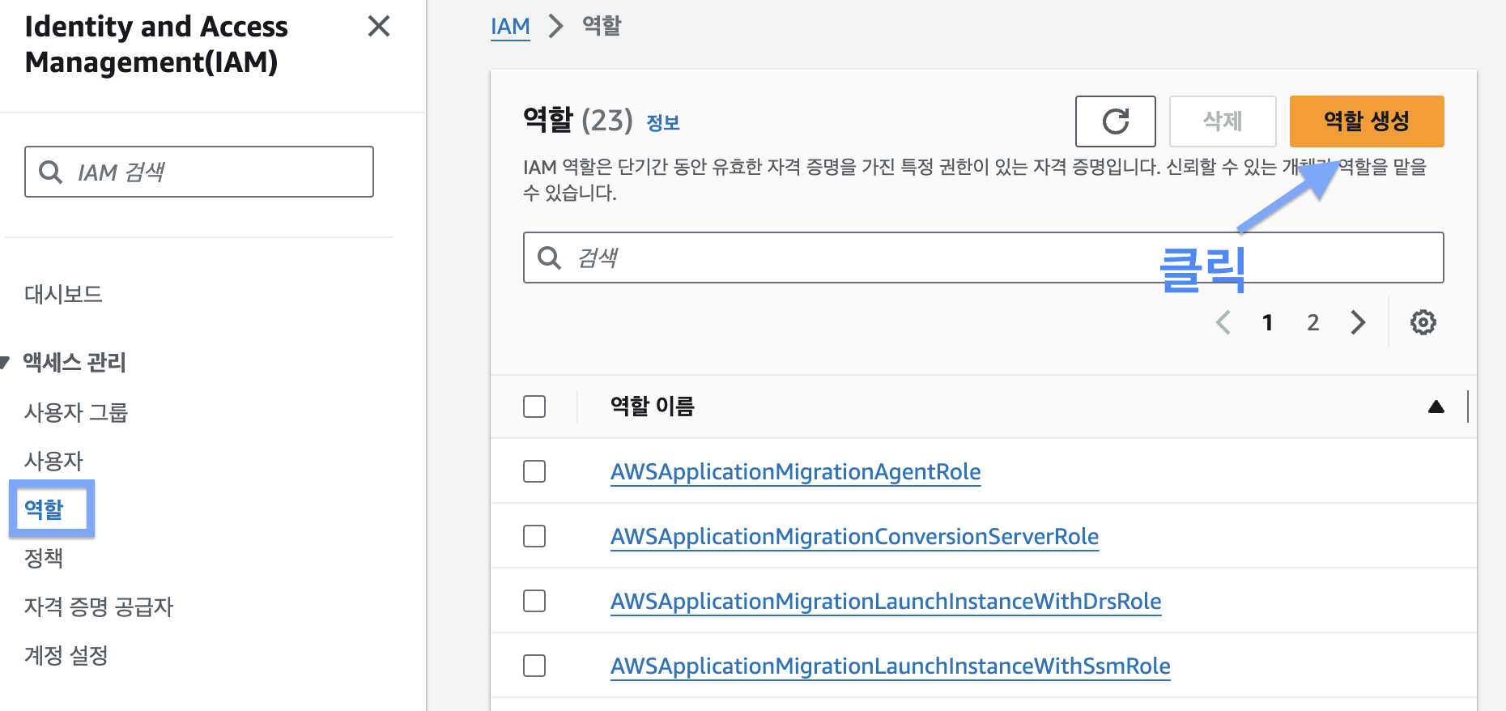Tick AWSApplicationMigrationLaunchInstanceWithSsmRole checkbox
Screen dimensions: 1506x711
(534, 666)
